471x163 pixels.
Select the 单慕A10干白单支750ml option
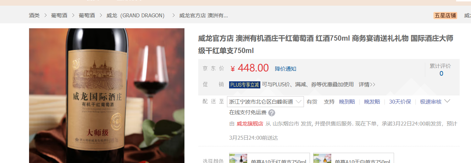(x=354, y=158)
